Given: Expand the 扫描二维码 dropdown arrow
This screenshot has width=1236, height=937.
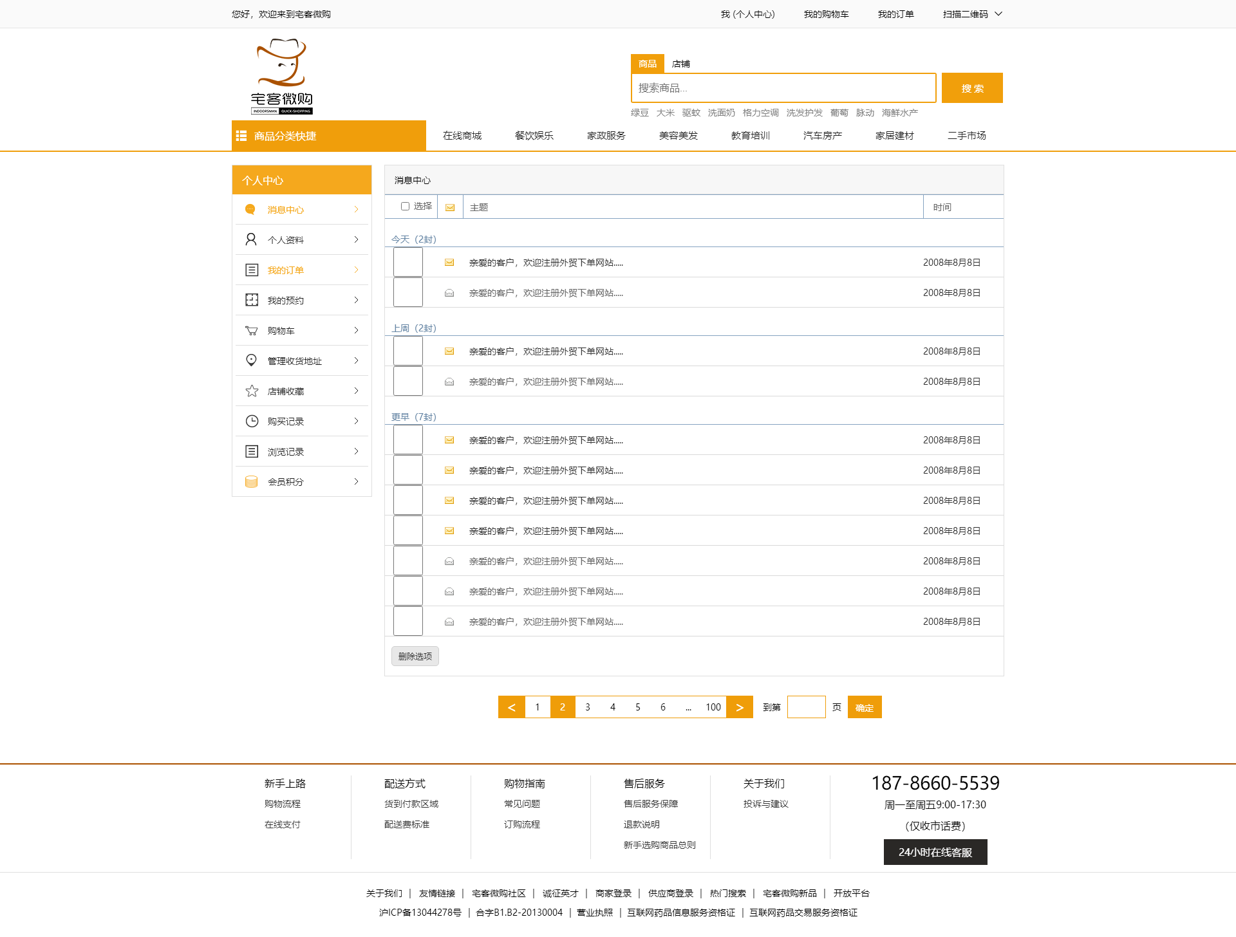Looking at the screenshot, I should (x=998, y=14).
